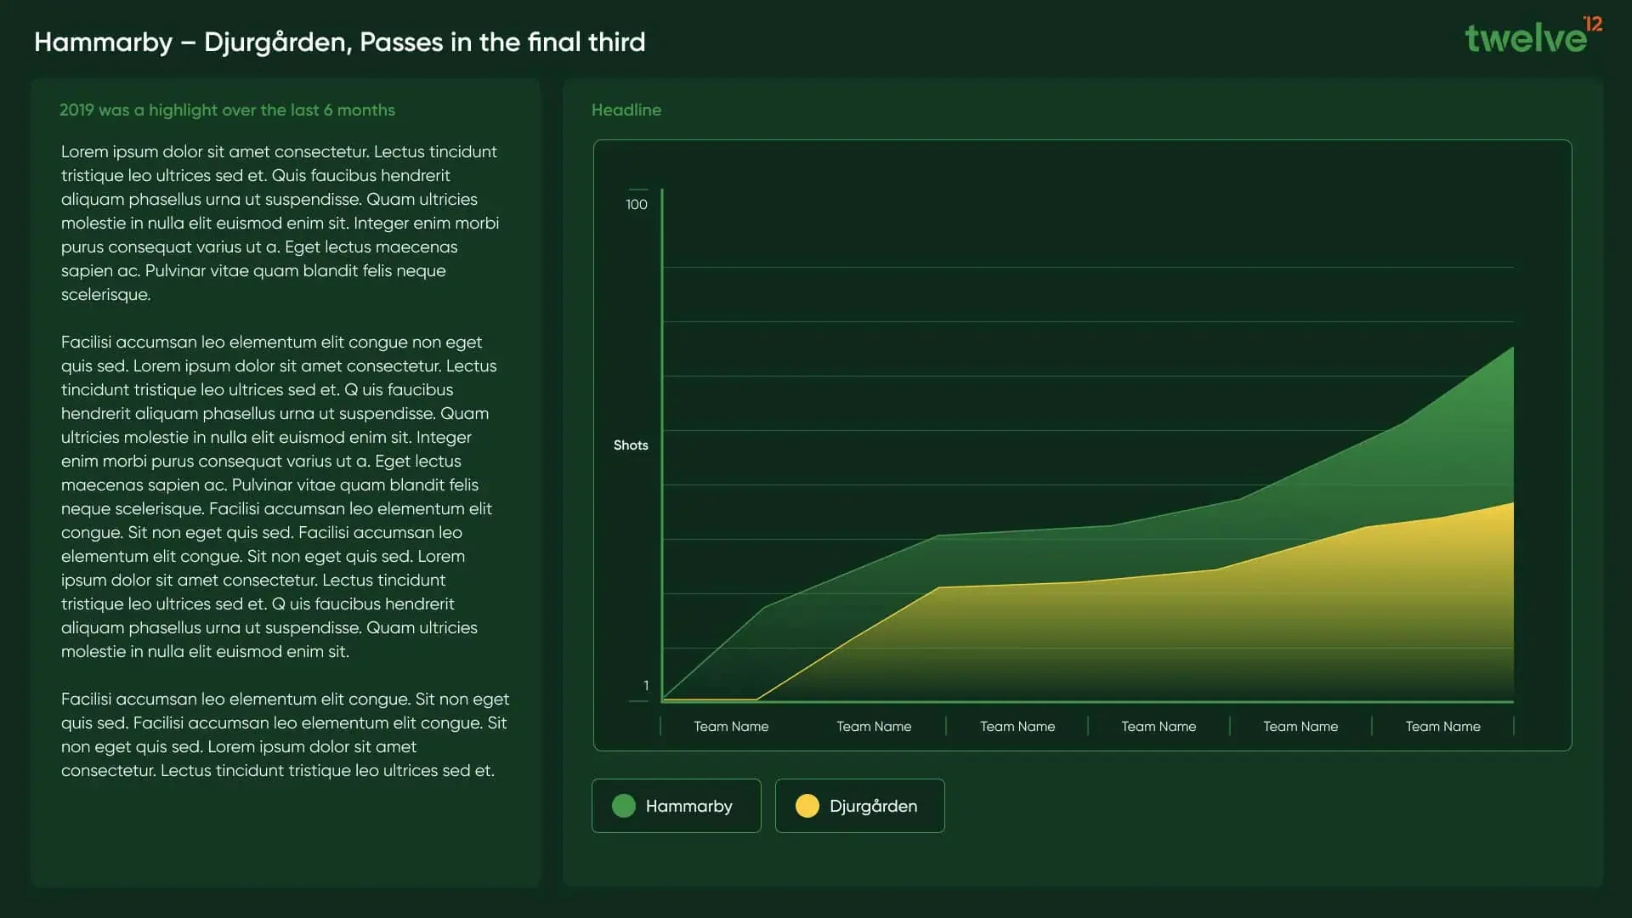1632x918 pixels.
Task: Click the green Hammarby legend dot
Action: point(624,806)
